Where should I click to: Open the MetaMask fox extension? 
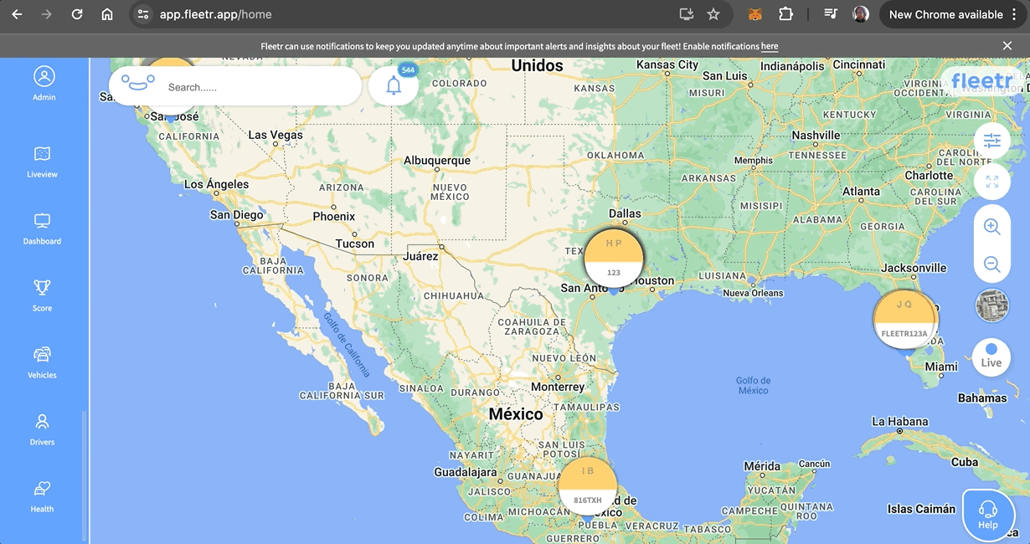[x=754, y=14]
